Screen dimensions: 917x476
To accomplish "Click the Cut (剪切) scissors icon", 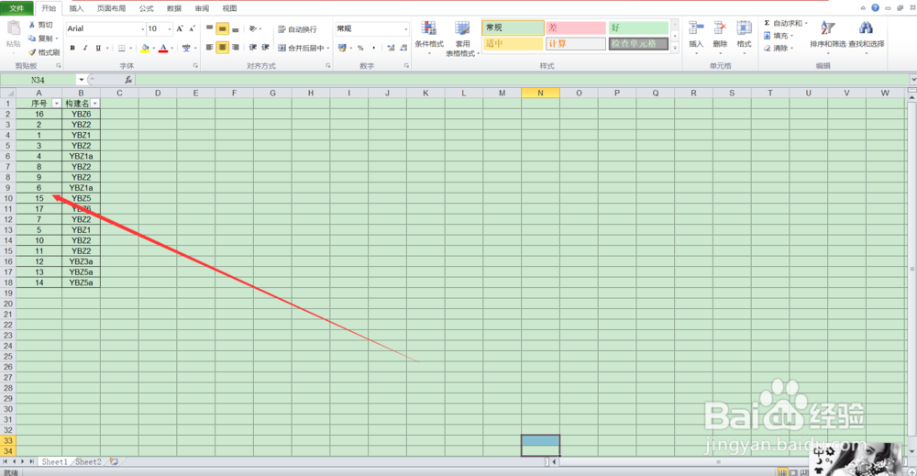I will click(x=32, y=25).
